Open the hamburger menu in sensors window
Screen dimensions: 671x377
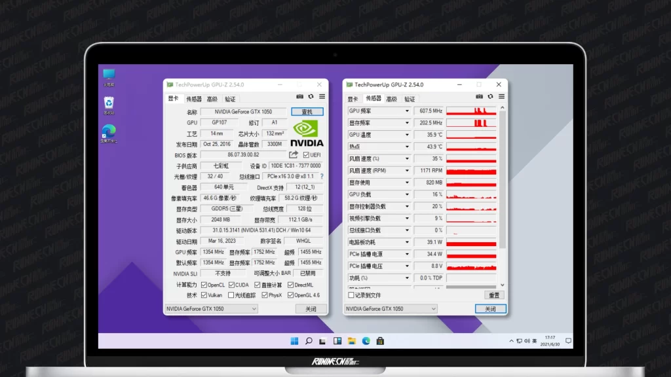click(501, 97)
